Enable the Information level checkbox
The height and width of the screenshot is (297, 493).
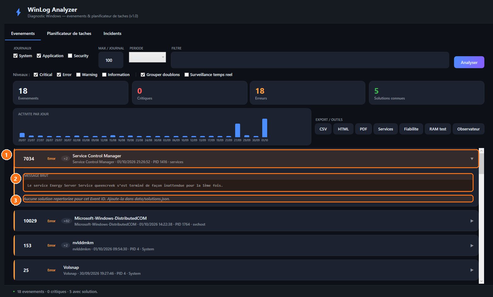click(x=104, y=74)
